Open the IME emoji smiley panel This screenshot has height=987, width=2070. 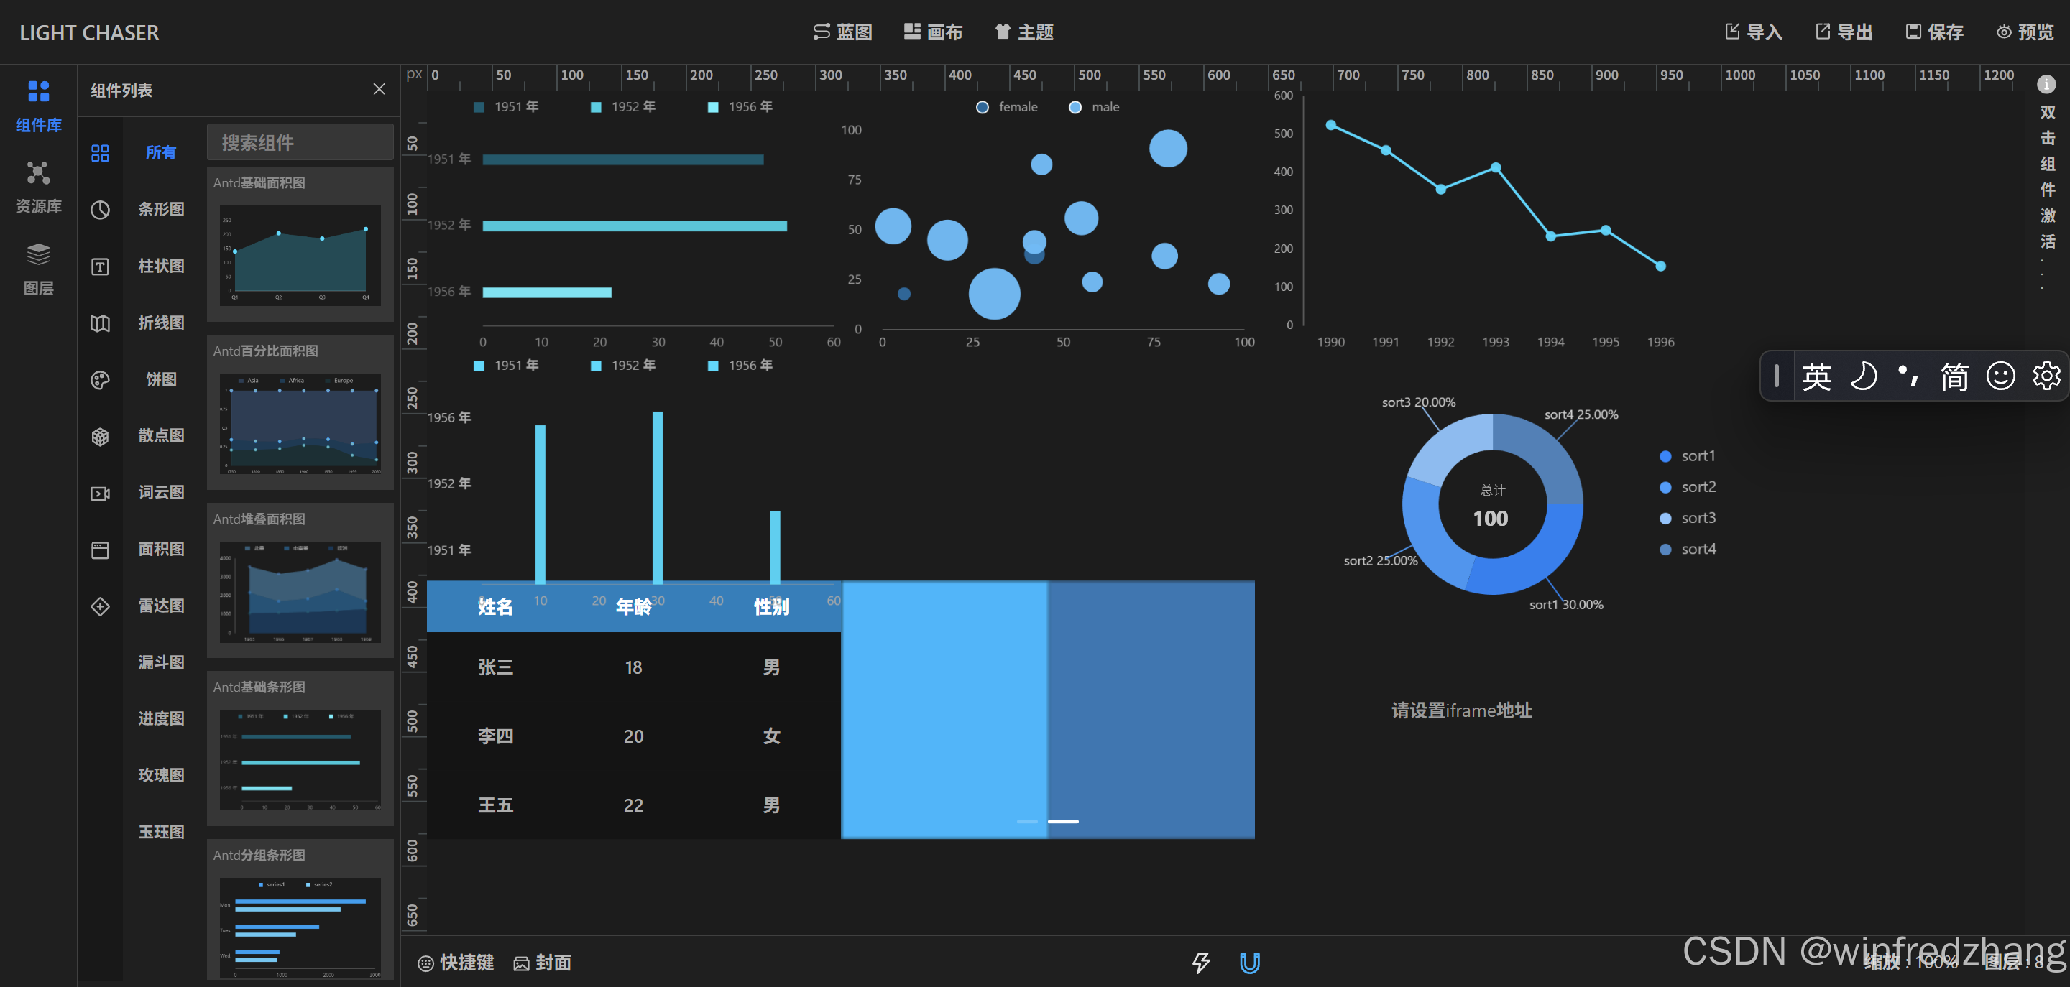[x=2001, y=376]
